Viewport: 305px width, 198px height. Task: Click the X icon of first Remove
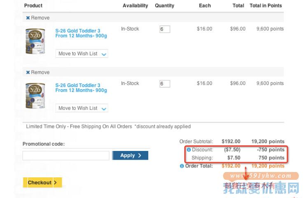point(28,18)
